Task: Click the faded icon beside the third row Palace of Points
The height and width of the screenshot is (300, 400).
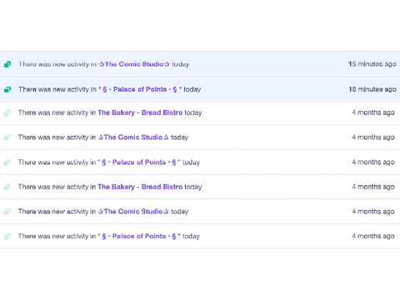Action: coord(7,162)
